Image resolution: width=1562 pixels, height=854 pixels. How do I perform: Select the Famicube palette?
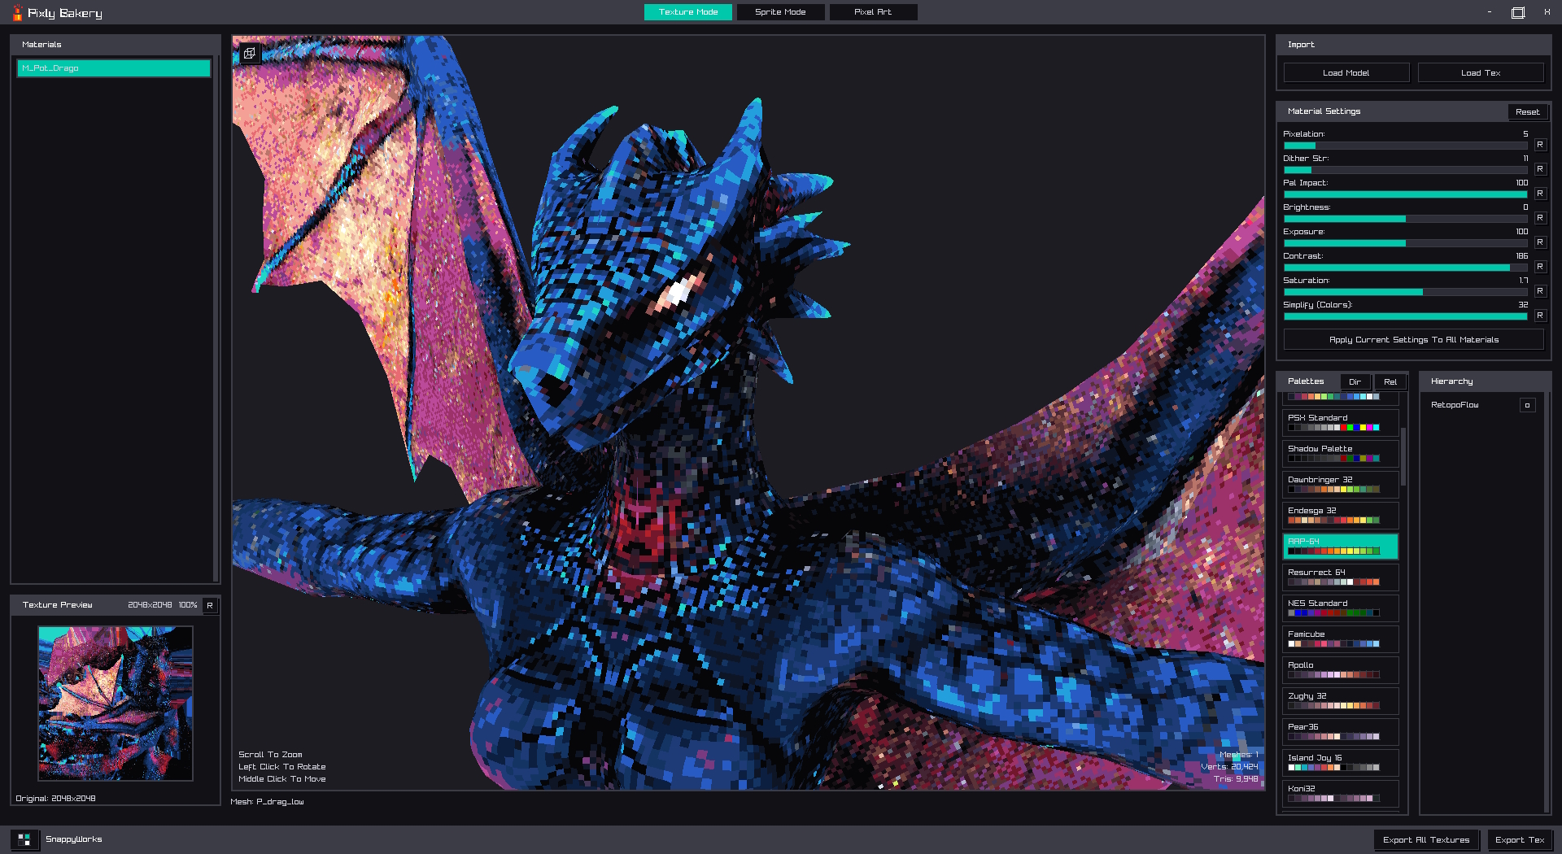pyautogui.click(x=1341, y=638)
